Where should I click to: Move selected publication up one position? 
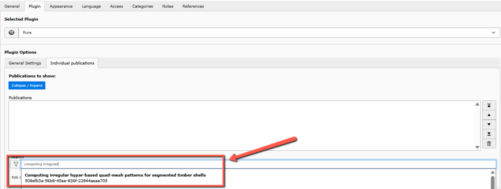(x=488, y=115)
